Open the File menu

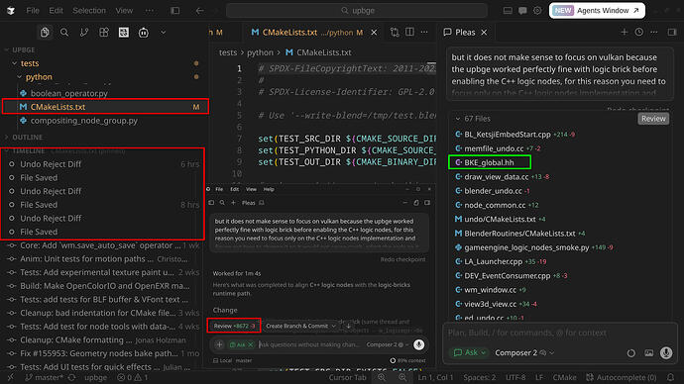point(33,11)
